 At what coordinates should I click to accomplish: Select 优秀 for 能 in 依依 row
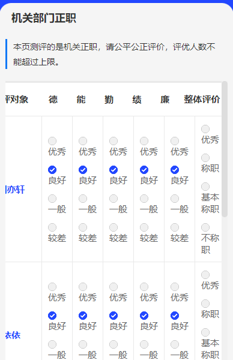tap(83, 287)
